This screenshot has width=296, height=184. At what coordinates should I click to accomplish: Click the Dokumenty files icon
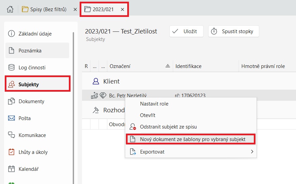(x=11, y=101)
